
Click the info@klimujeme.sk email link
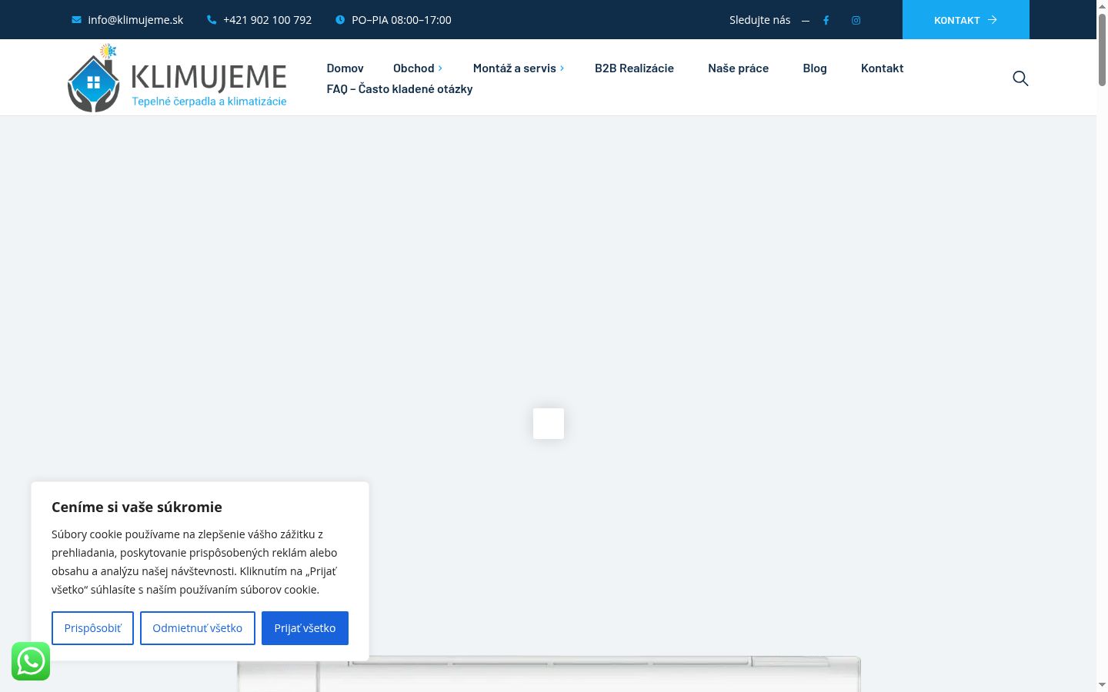pyautogui.click(x=135, y=20)
